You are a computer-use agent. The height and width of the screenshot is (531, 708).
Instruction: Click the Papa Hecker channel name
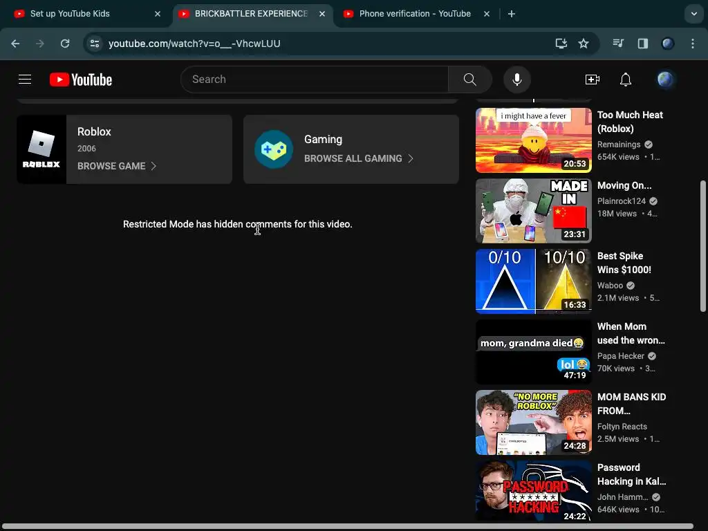(x=621, y=356)
